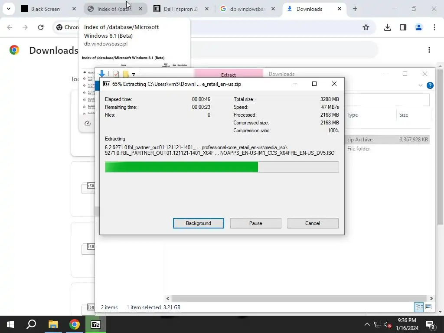Expand the Customize Quick Access Toolbar dropdown

tap(134, 75)
